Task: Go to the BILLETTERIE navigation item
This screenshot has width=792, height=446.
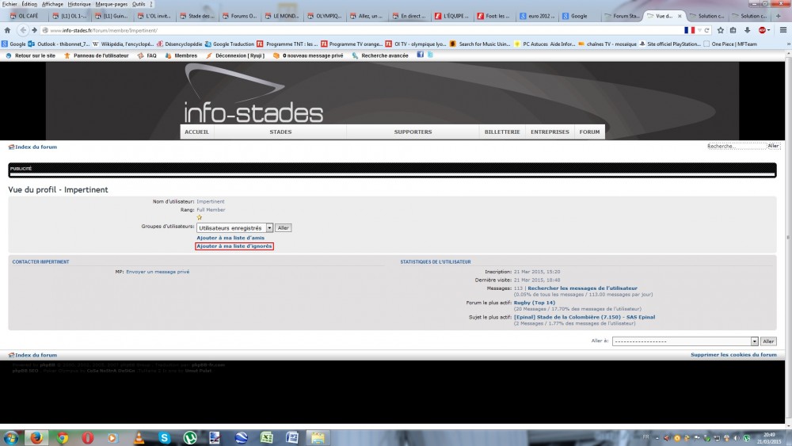Action: pos(502,132)
